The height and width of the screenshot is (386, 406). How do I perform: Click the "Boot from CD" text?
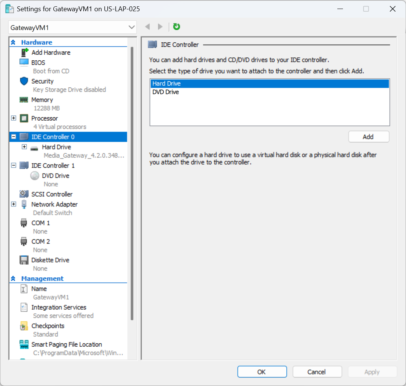pyautogui.click(x=51, y=71)
